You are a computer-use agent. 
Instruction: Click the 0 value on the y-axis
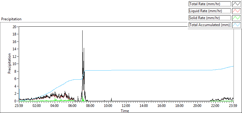click(16, 101)
